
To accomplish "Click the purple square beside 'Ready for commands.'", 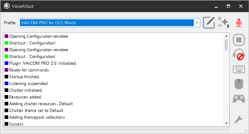I will tap(6, 70).
